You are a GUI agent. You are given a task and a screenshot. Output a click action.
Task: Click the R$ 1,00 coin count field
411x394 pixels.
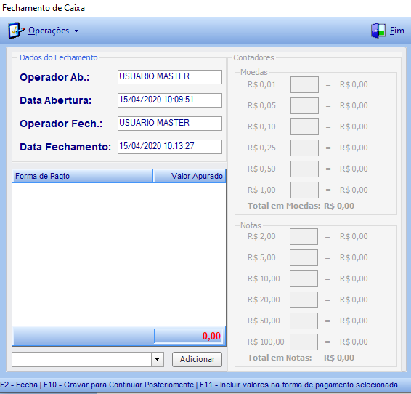tap(304, 190)
